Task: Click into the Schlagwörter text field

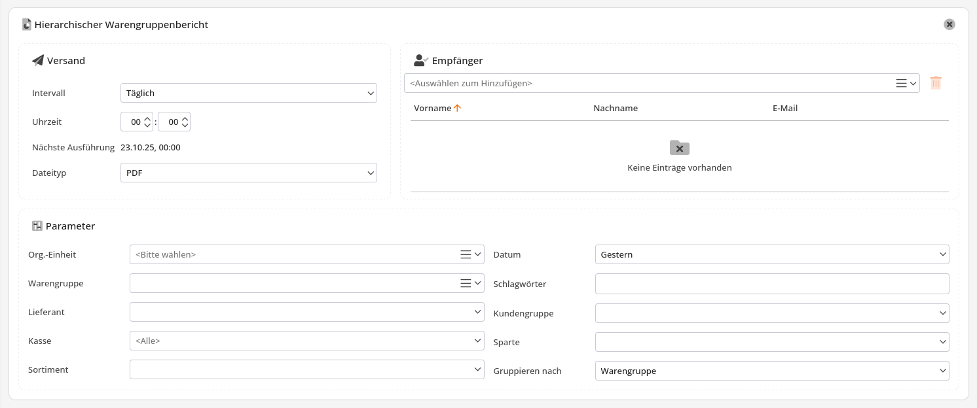Action: tap(771, 284)
